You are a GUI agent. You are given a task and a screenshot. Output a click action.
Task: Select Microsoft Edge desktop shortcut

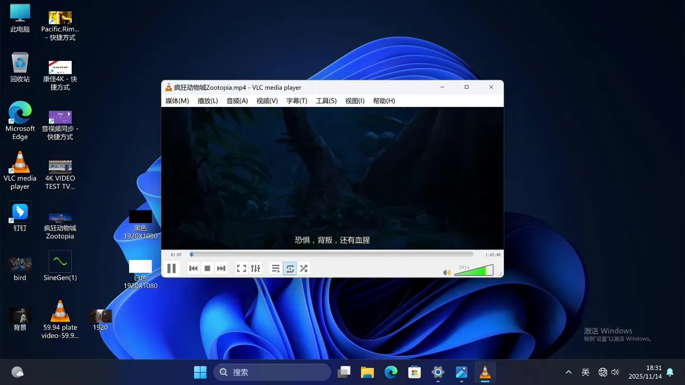coord(20,121)
